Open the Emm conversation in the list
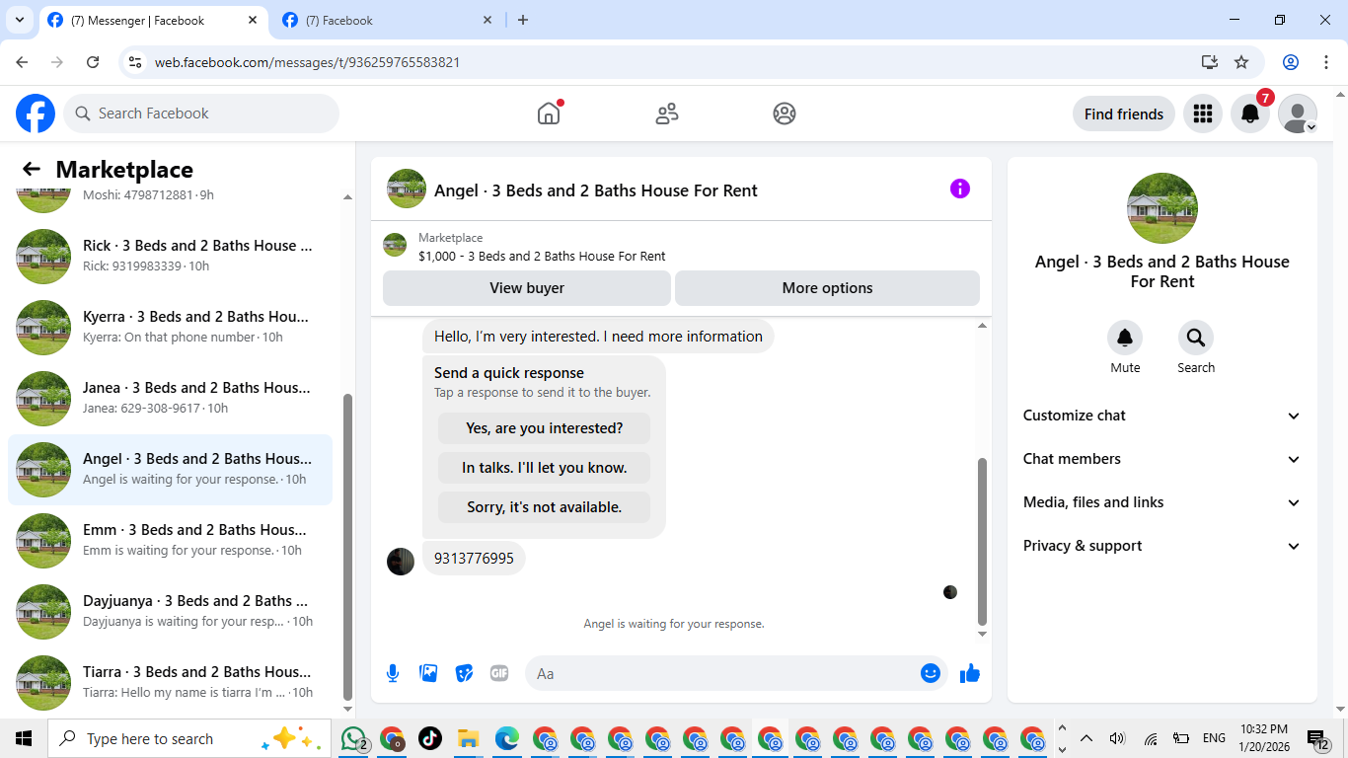This screenshot has height=758, width=1348. (x=170, y=541)
